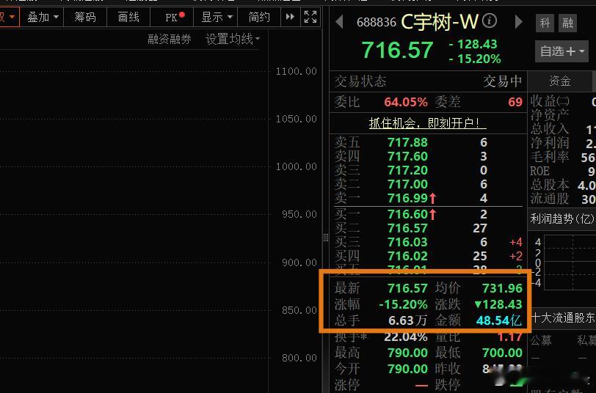Image resolution: width=596 pixels, height=393 pixels.
Task: Select 卖五 price 717.88
Action: (407, 142)
